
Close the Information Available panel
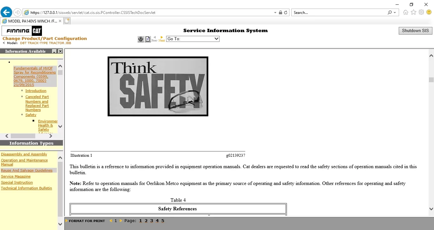click(x=60, y=51)
